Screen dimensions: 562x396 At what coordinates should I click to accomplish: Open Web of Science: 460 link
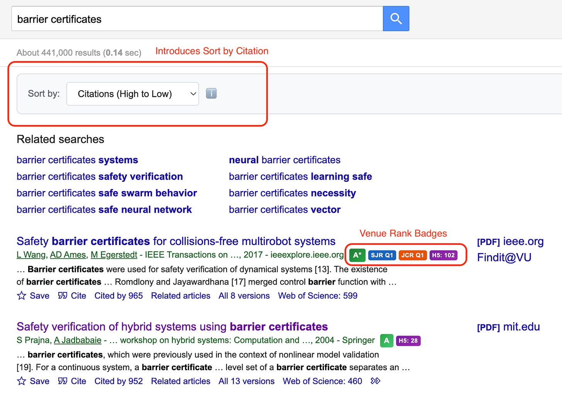(322, 381)
